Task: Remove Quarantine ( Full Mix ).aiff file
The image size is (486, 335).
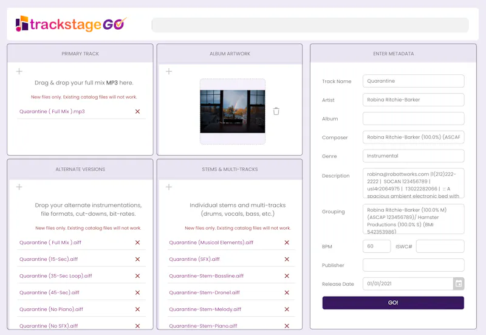Action: pos(138,243)
